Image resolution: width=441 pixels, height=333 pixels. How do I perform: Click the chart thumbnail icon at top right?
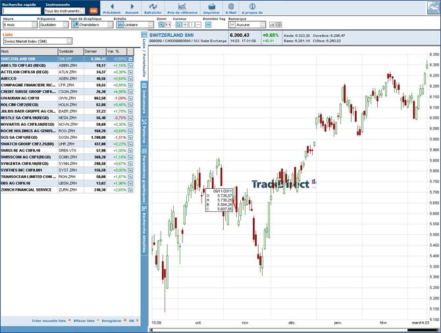(x=433, y=8)
